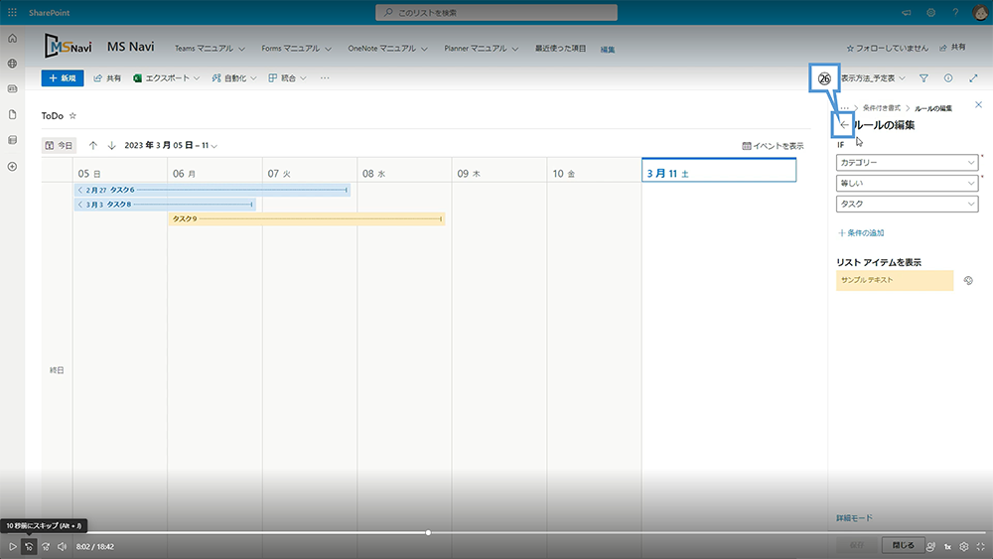The width and height of the screenshot is (993, 559).
Task: Click the 編集 navigation edit link
Action: [608, 50]
